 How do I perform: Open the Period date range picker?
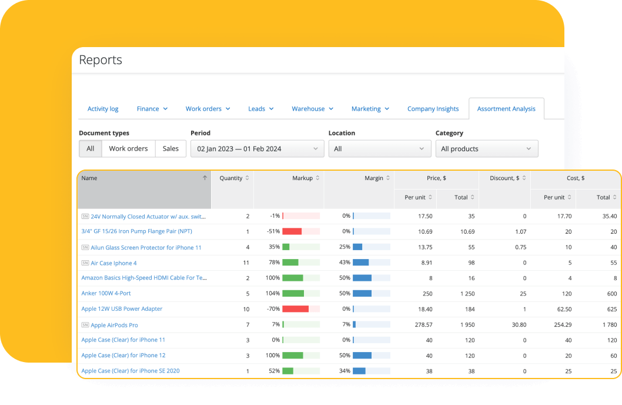coord(257,148)
